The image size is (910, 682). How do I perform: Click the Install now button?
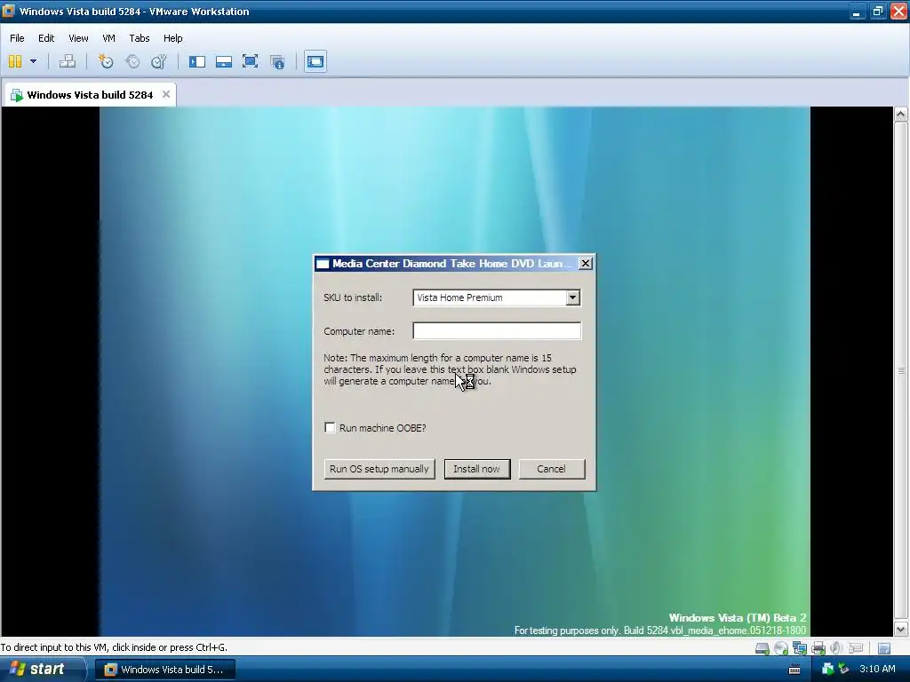coord(476,469)
